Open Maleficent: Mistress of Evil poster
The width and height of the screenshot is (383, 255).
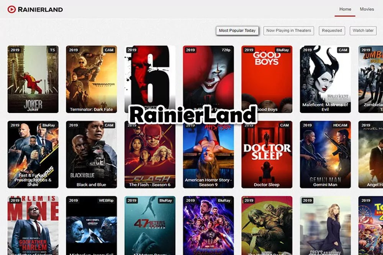click(x=325, y=79)
